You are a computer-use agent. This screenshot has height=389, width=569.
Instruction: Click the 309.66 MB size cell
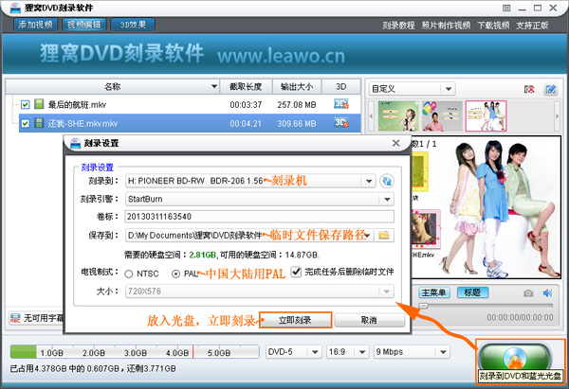[x=297, y=123]
